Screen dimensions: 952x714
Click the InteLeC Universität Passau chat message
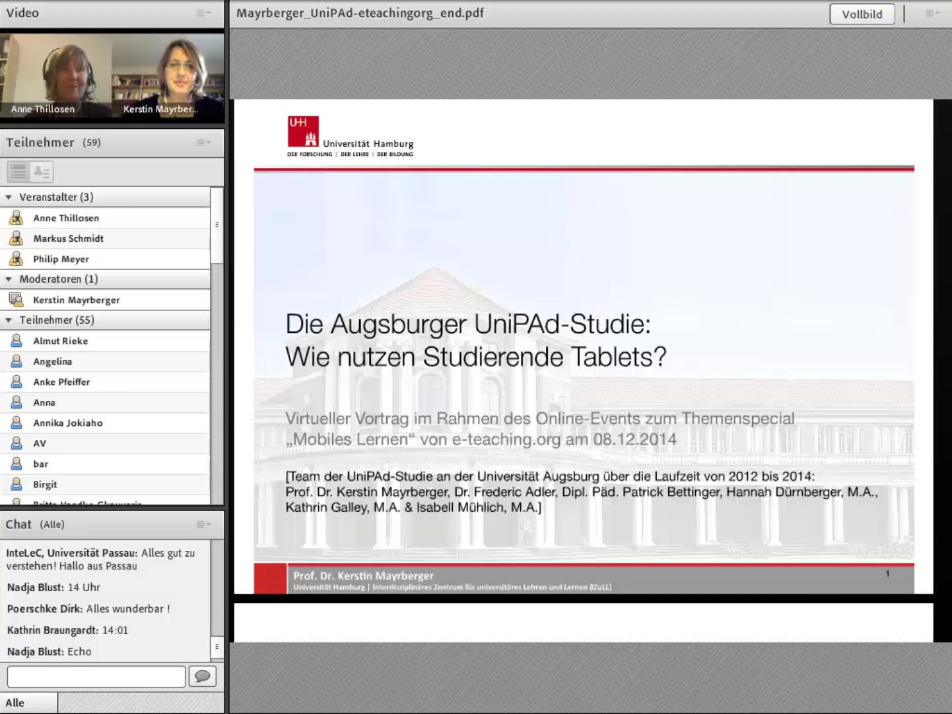pyautogui.click(x=100, y=559)
